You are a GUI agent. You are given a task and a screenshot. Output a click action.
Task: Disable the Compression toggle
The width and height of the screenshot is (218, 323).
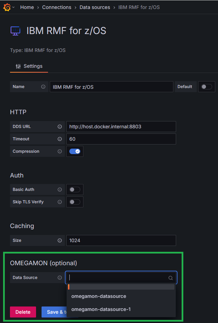(75, 151)
